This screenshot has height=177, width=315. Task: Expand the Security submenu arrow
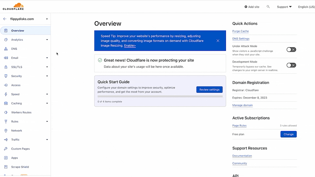coord(47,76)
